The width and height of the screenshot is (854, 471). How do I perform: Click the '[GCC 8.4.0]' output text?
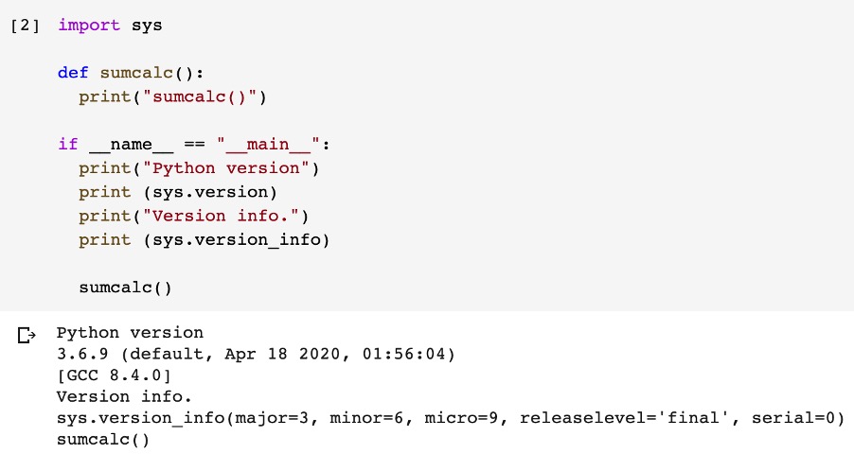point(114,376)
